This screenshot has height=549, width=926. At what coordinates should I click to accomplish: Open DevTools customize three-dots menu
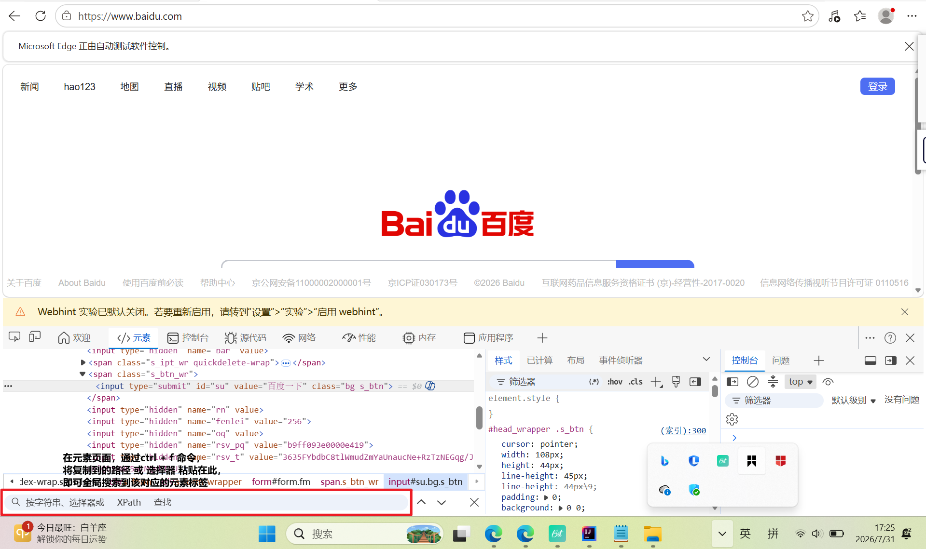pyautogui.click(x=870, y=338)
